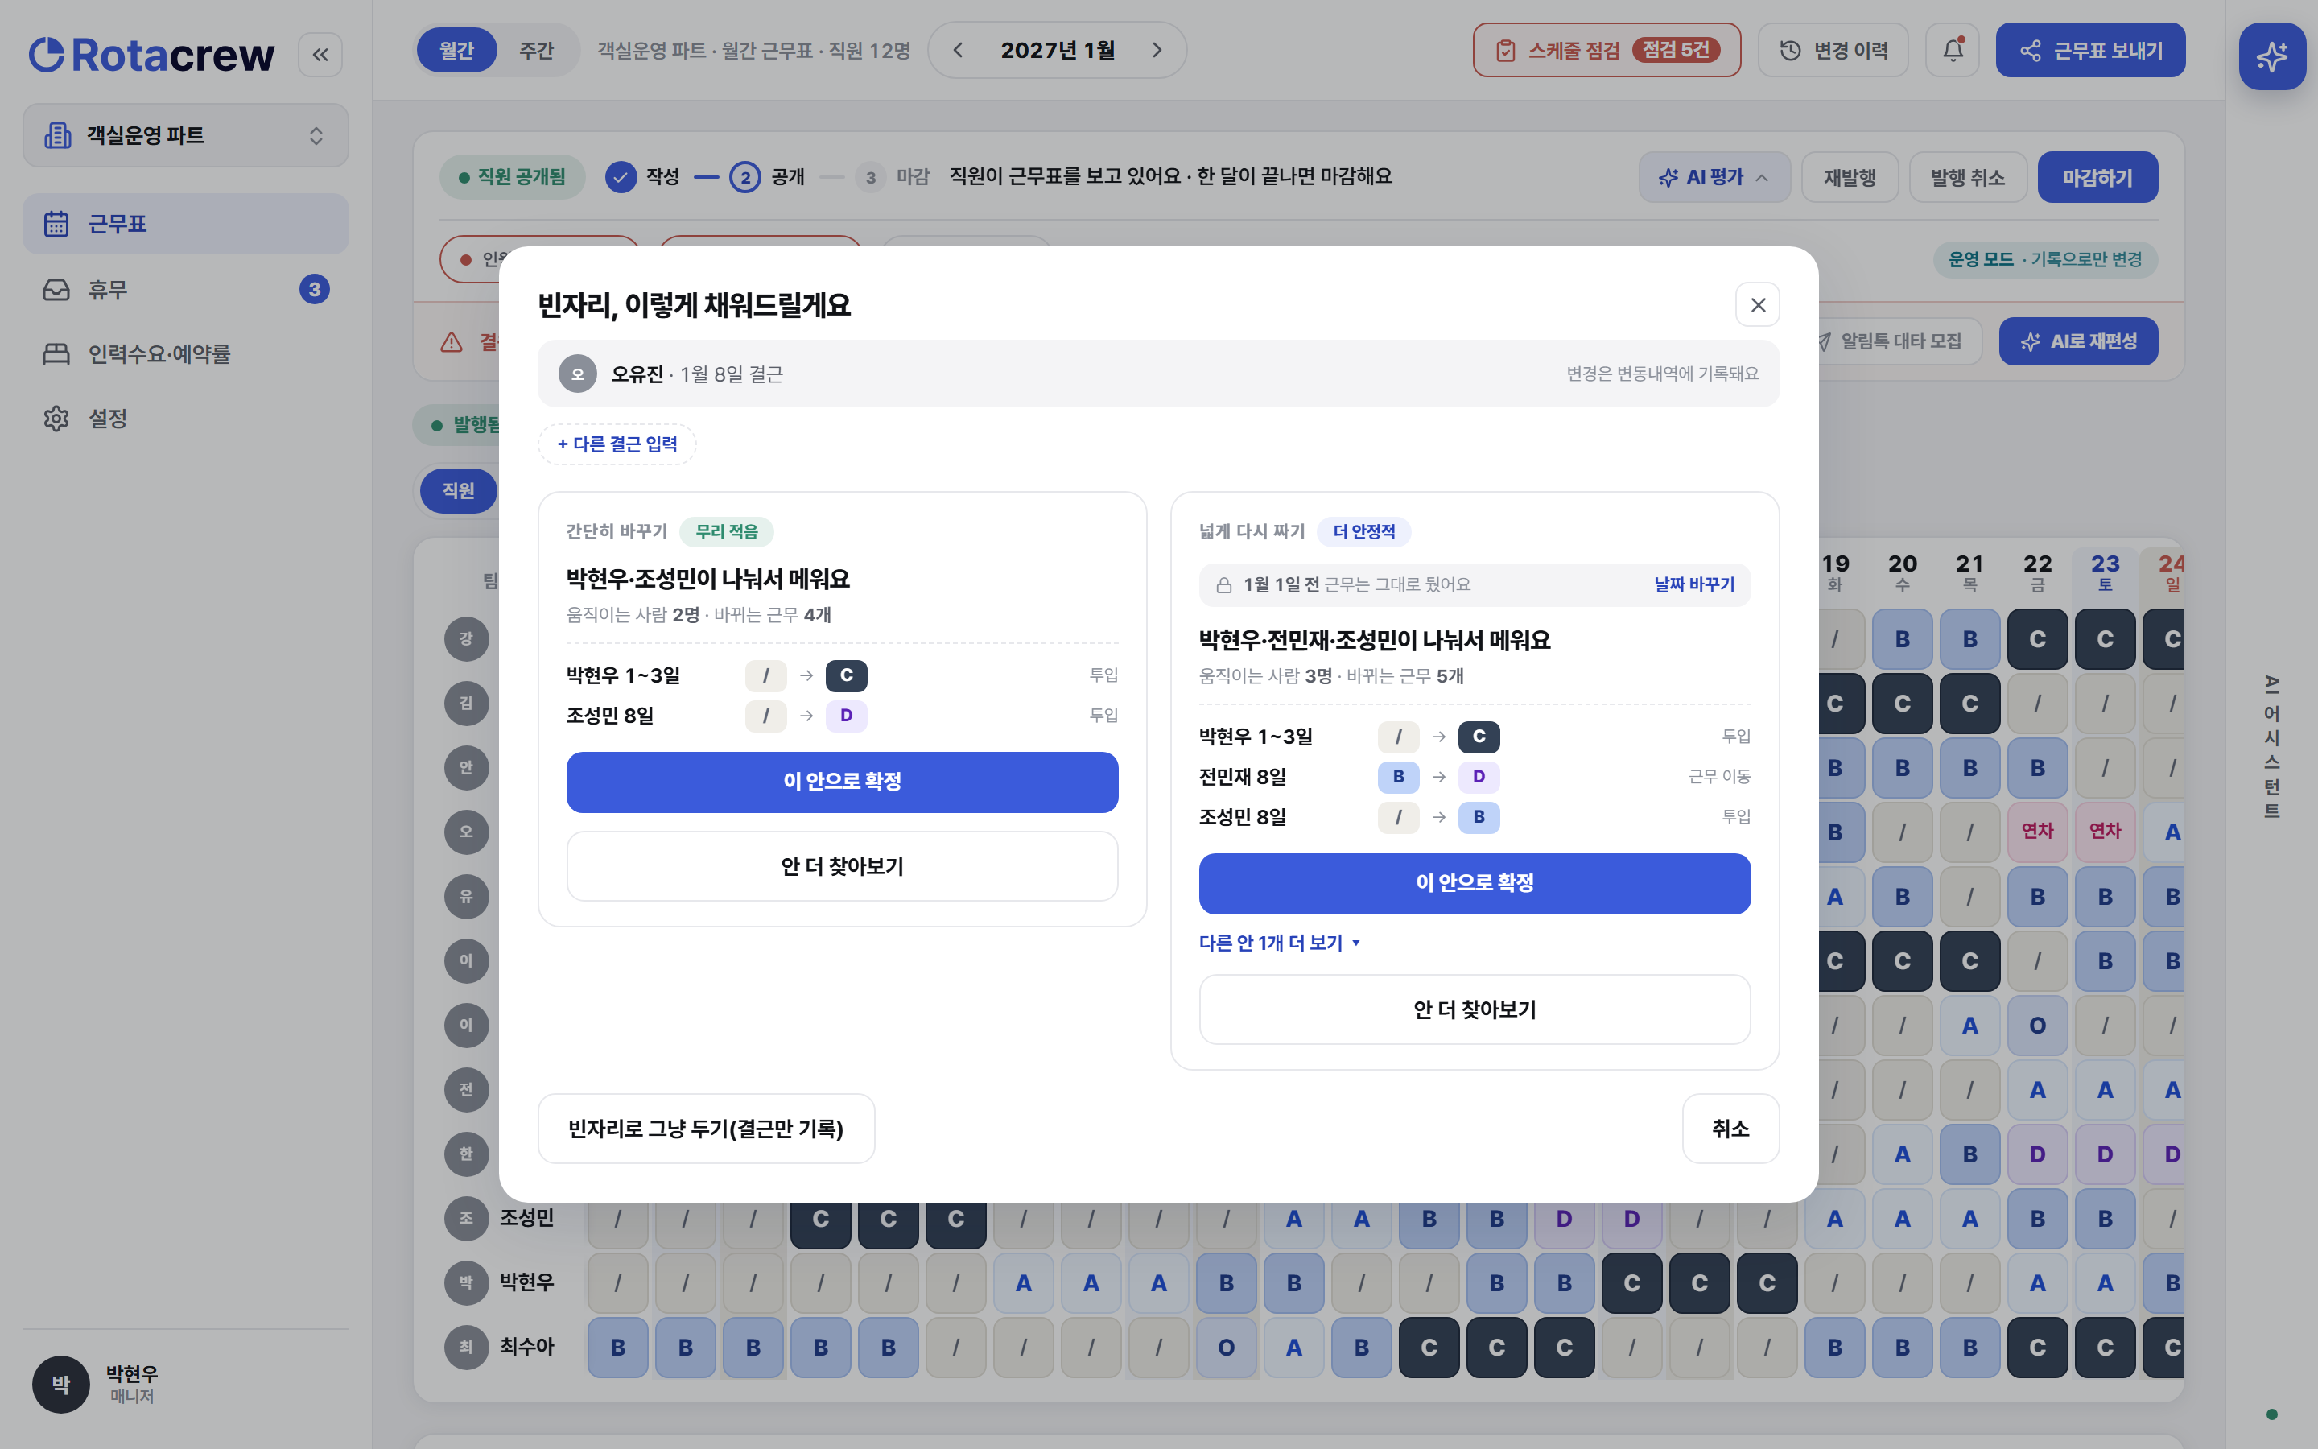2318x1449 pixels.
Task: Switch to the 월간 view tab
Action: [456, 50]
